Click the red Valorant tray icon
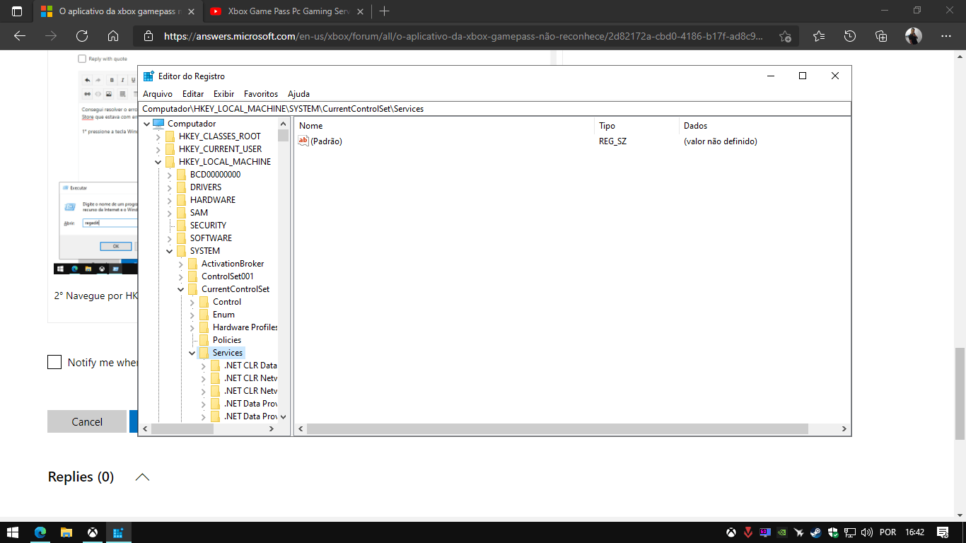The height and width of the screenshot is (543, 966). pyautogui.click(x=748, y=532)
